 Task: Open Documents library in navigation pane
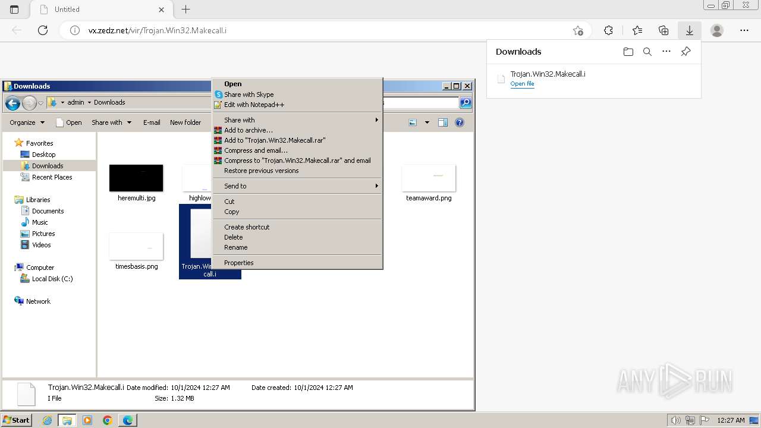tap(48, 211)
